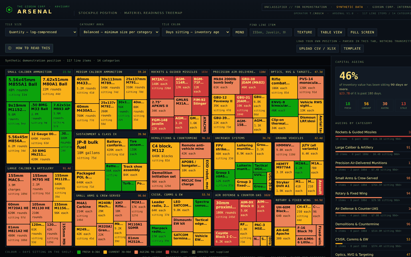
Task: Select the 81mm M821A2 HE tile
Action: 18,234
